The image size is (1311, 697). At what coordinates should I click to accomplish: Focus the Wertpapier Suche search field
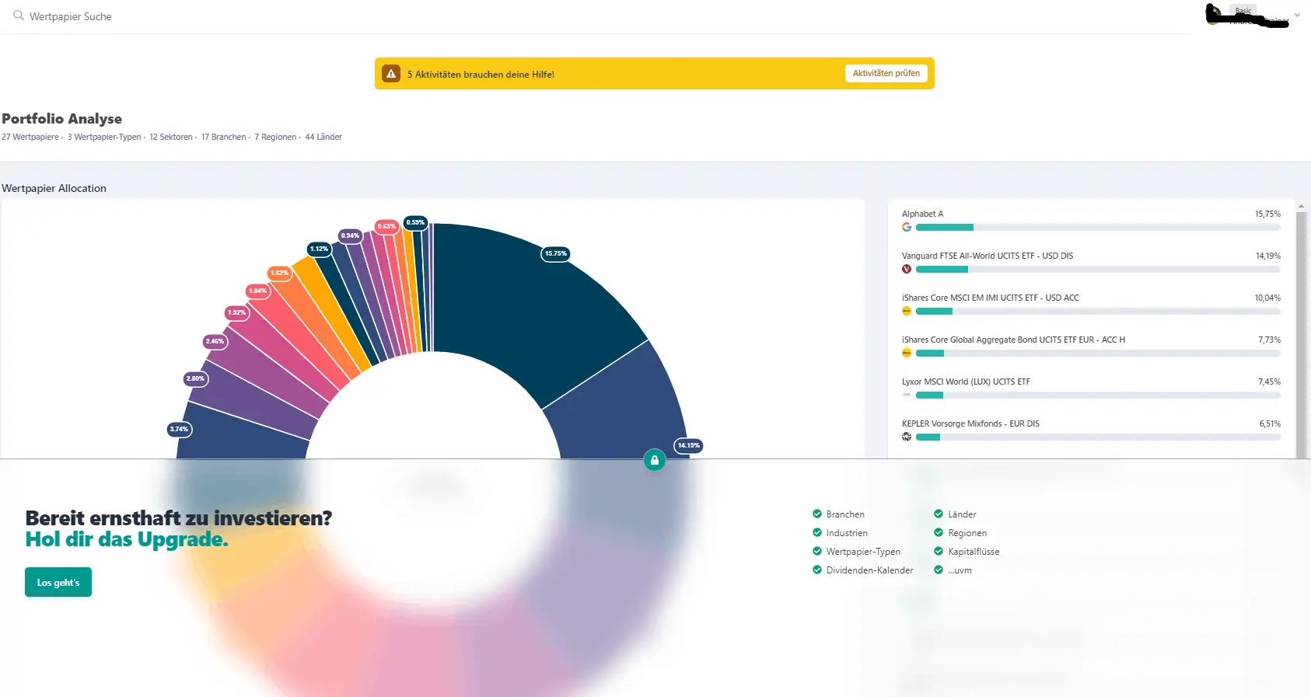coord(595,16)
